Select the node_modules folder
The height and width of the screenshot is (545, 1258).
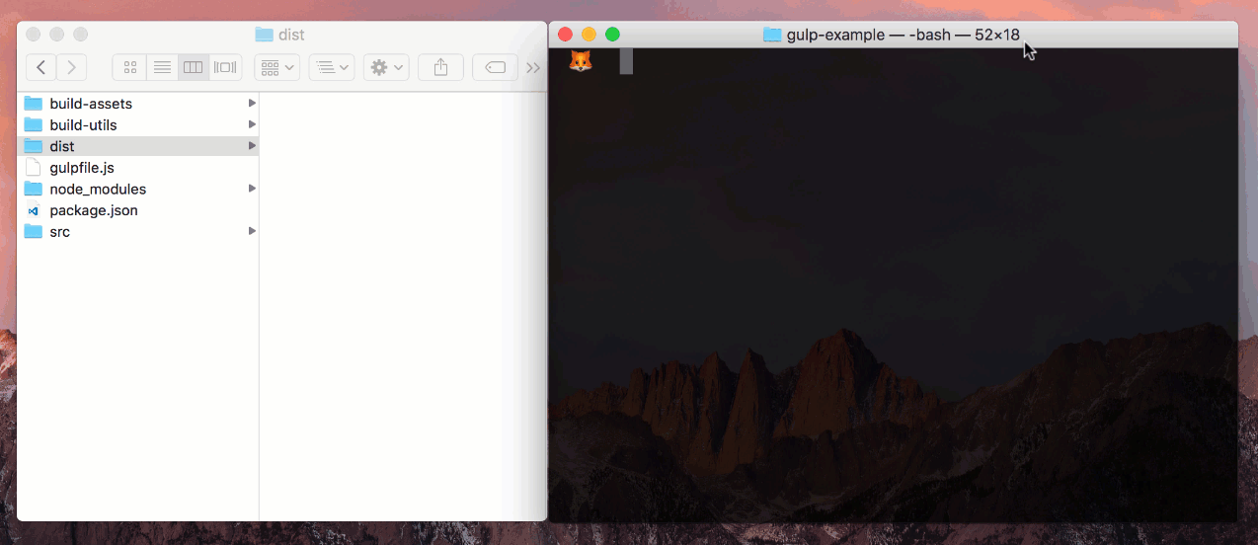(138, 189)
